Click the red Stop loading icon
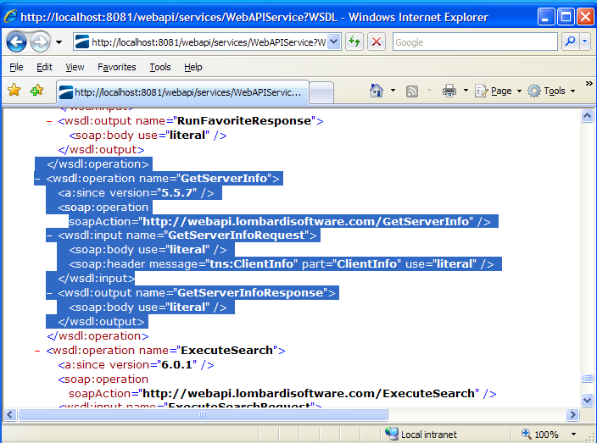The image size is (597, 443). point(377,42)
